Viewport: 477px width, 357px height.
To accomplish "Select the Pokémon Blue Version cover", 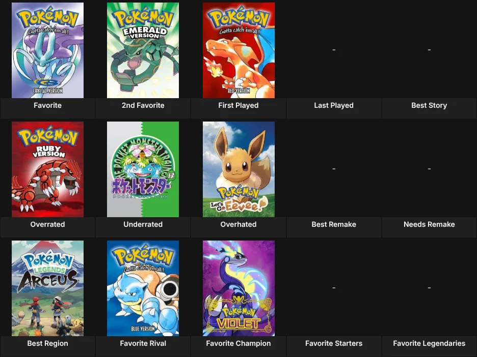I will [143, 288].
